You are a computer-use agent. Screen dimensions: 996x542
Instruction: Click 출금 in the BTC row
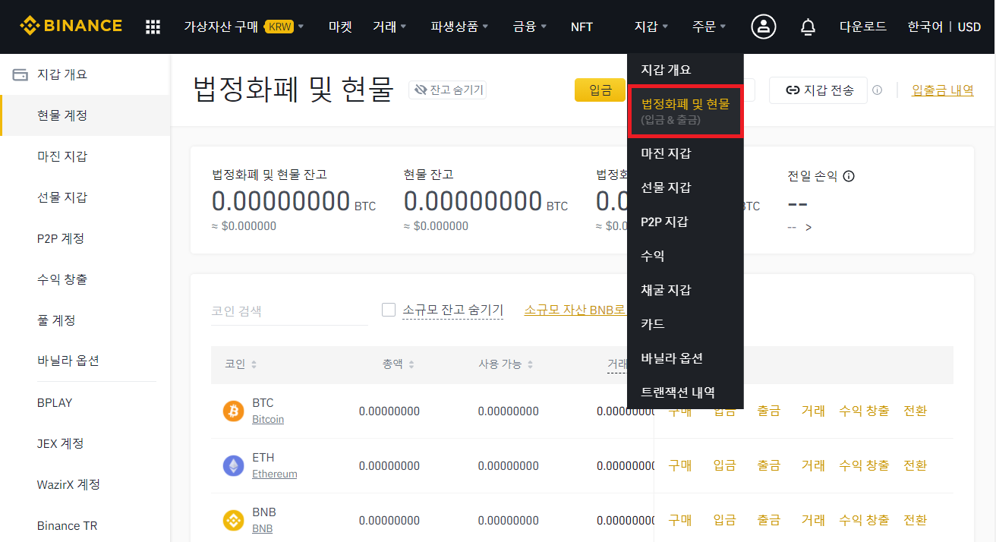pos(768,411)
